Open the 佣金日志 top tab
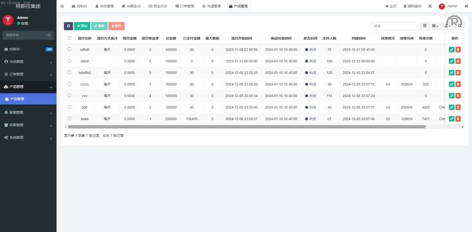472x232 pixels. tap(158, 6)
